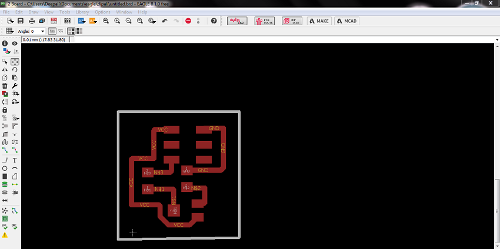Select the Ripup tool

(x=15, y=150)
